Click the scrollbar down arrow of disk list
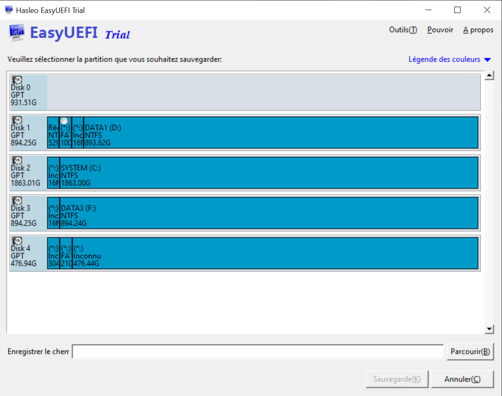Viewport: 502px width, 396px height. coord(489,329)
